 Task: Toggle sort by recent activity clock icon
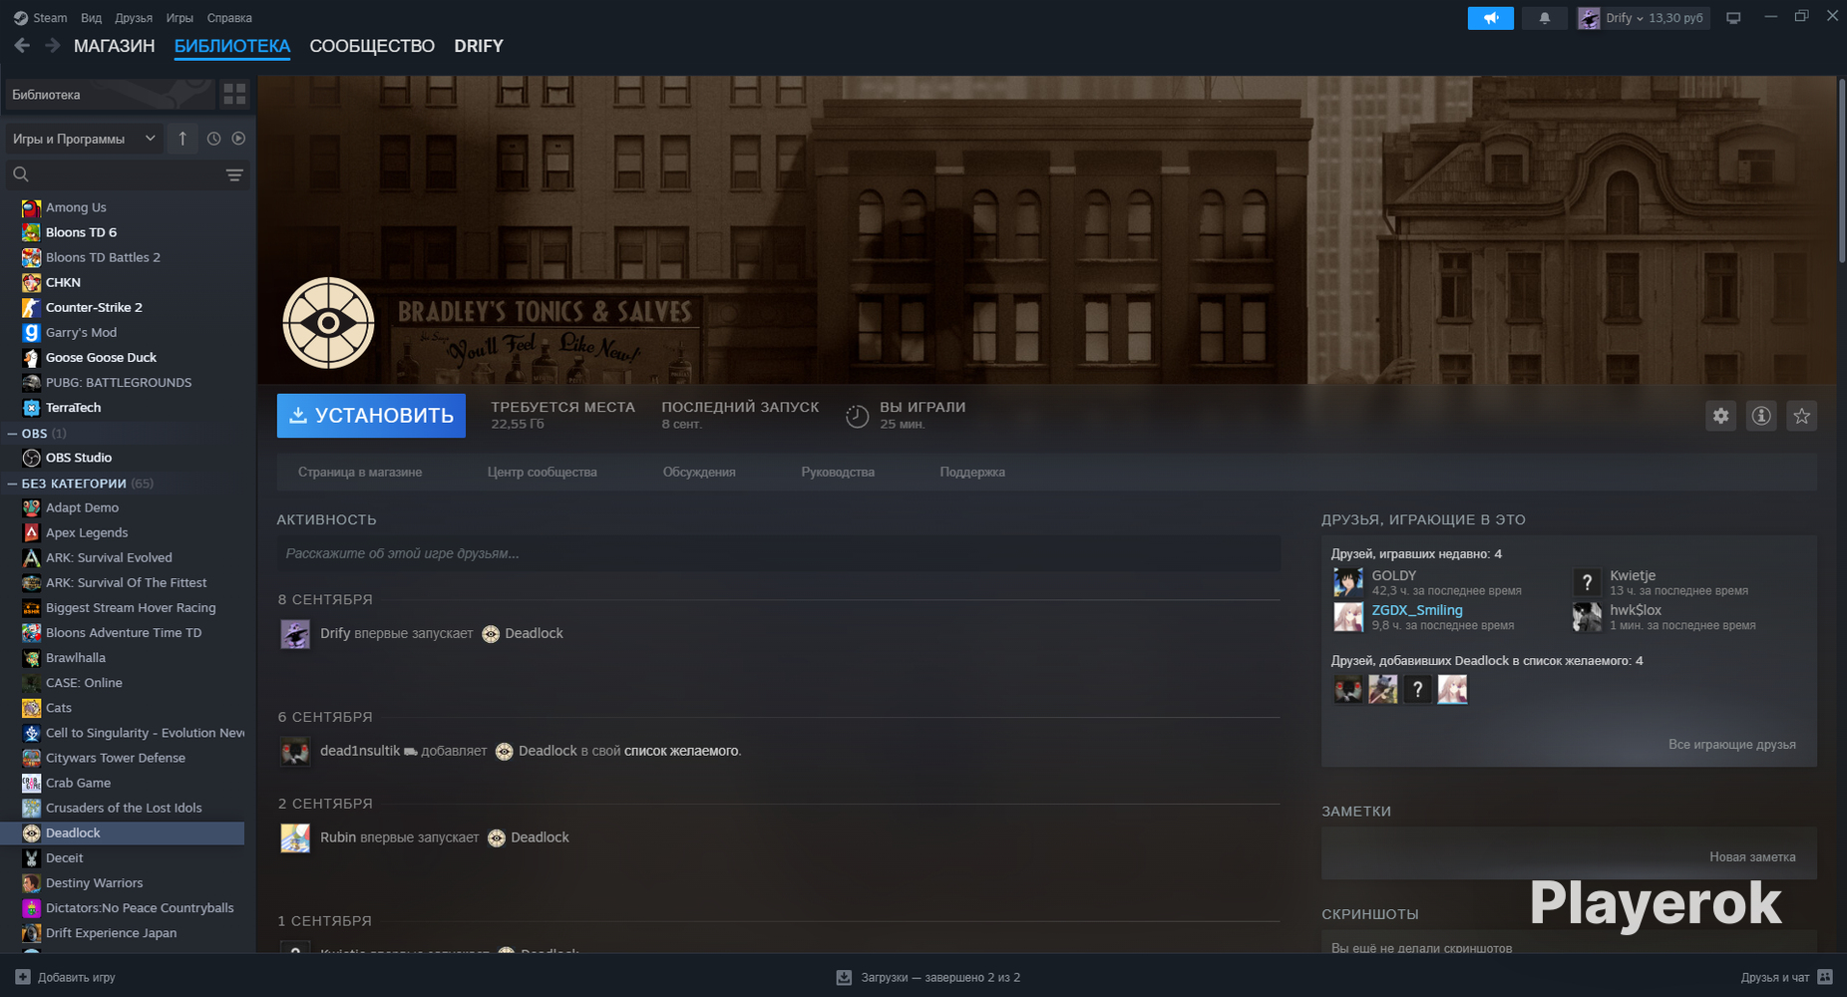pyautogui.click(x=213, y=139)
